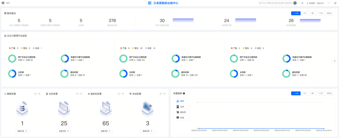
Task: Select 一小时 range in 整体概况 panel
Action: tap(296, 13)
